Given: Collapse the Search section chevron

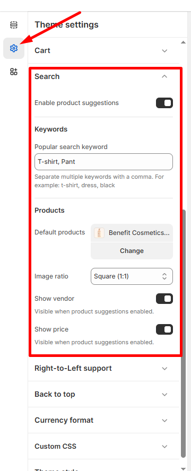Looking at the screenshot, I should point(164,76).
